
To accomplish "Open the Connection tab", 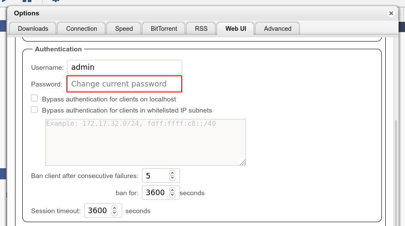I will click(81, 29).
